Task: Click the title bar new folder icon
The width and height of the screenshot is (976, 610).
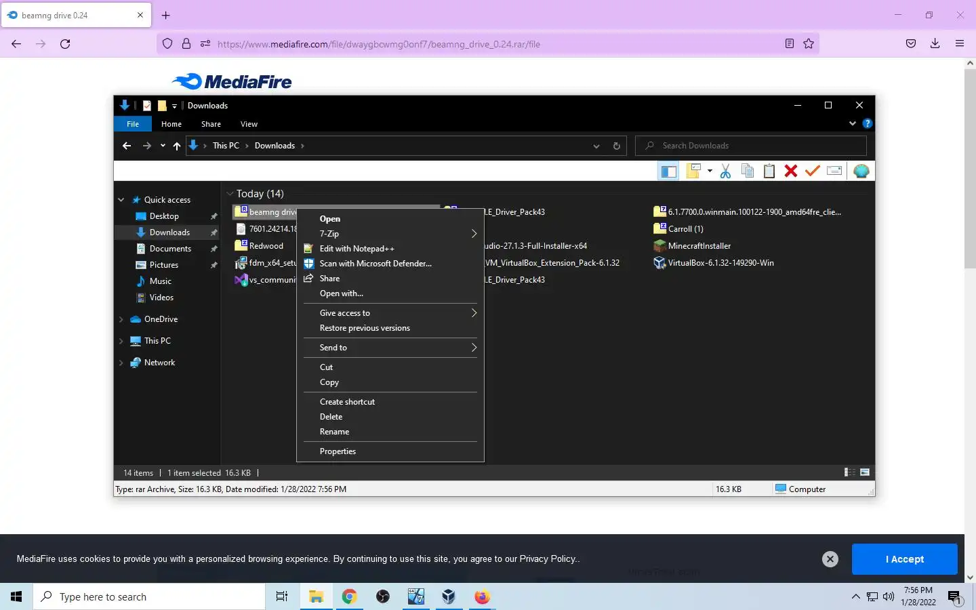Action: click(162, 106)
